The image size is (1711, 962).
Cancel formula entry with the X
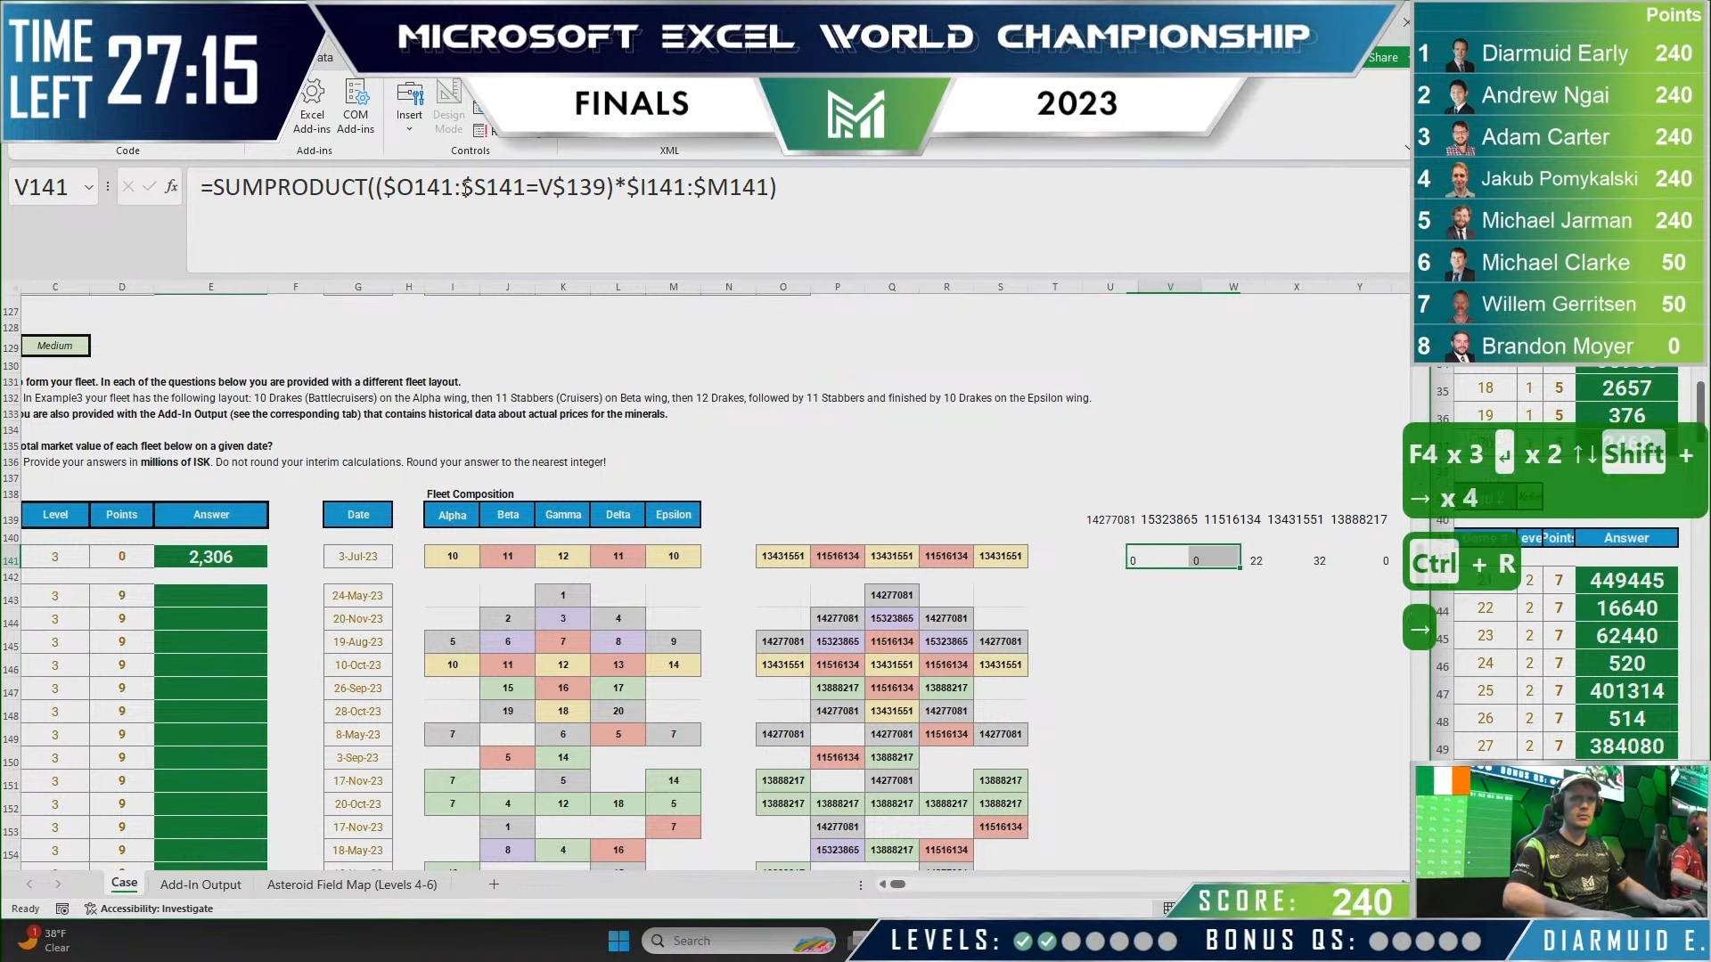(127, 186)
